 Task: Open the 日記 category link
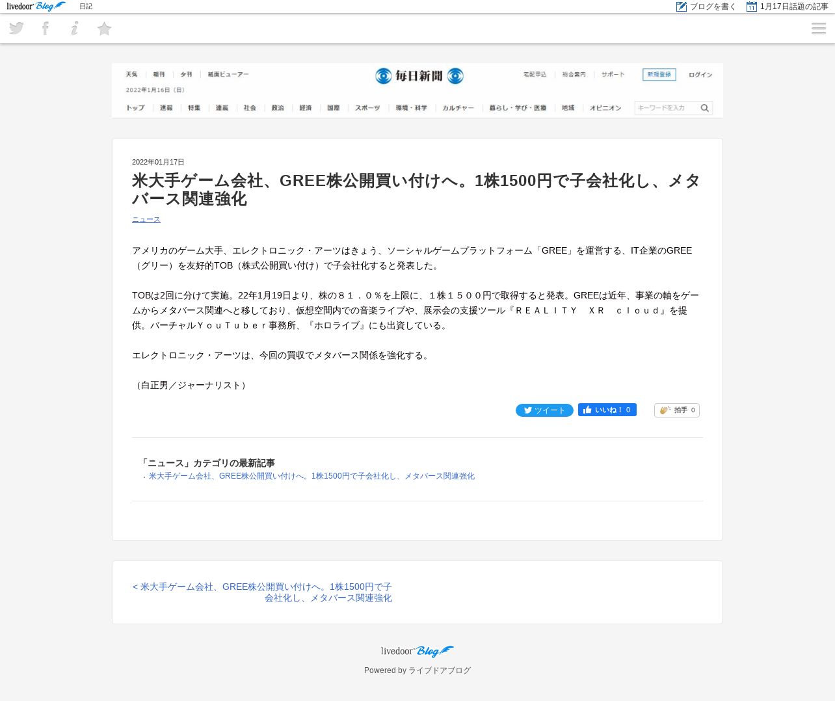click(86, 7)
